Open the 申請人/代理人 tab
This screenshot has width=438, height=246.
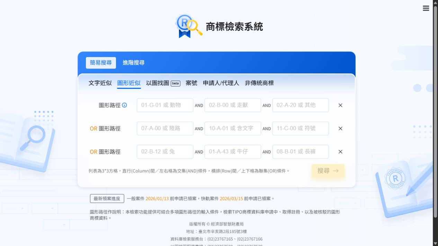221,83
